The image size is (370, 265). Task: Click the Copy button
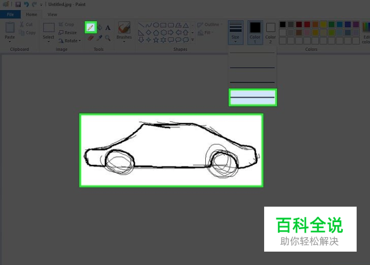pyautogui.click(x=27, y=33)
